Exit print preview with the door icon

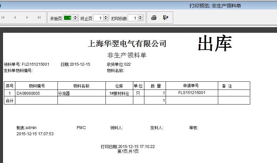tap(166, 18)
